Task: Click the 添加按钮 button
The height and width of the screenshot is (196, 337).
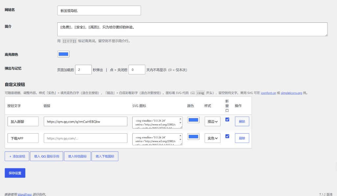Action: pyautogui.click(x=17, y=156)
